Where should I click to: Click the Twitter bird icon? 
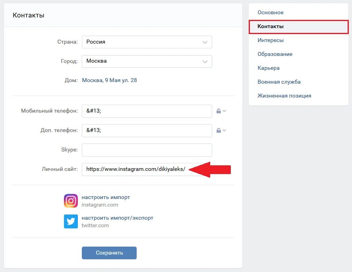pos(71,221)
